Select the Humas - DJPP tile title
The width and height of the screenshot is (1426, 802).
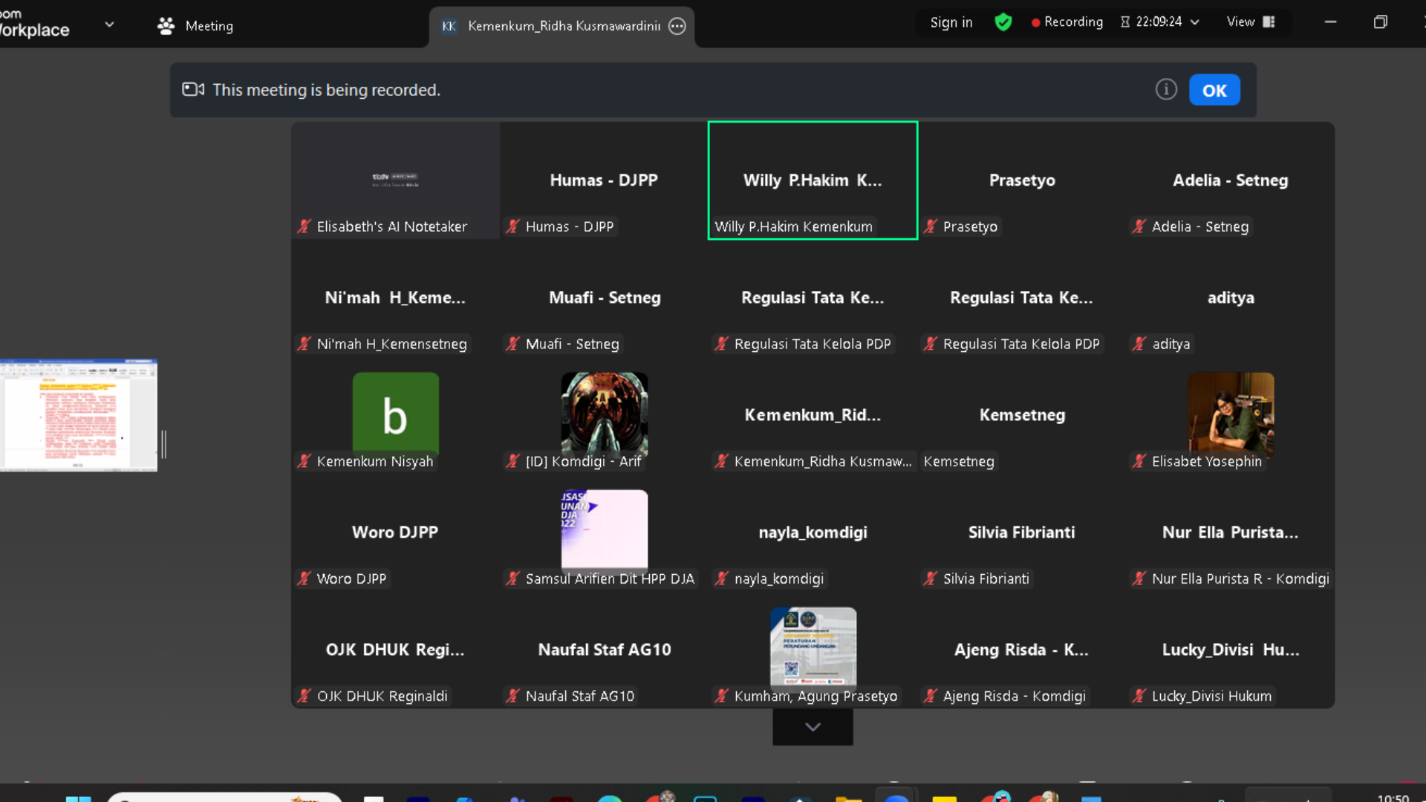(x=604, y=180)
